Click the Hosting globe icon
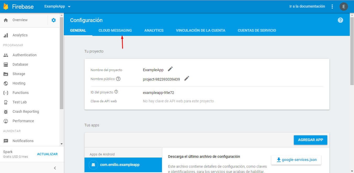 click(x=6, y=83)
